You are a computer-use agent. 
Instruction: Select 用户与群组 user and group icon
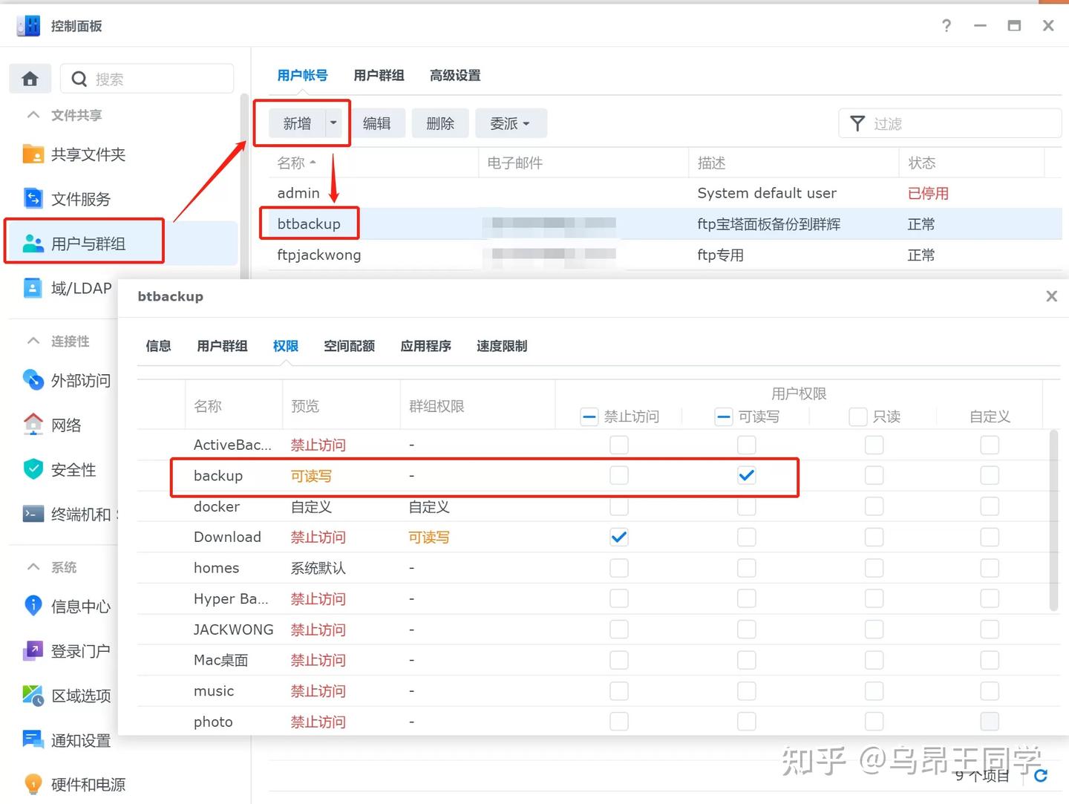click(33, 244)
